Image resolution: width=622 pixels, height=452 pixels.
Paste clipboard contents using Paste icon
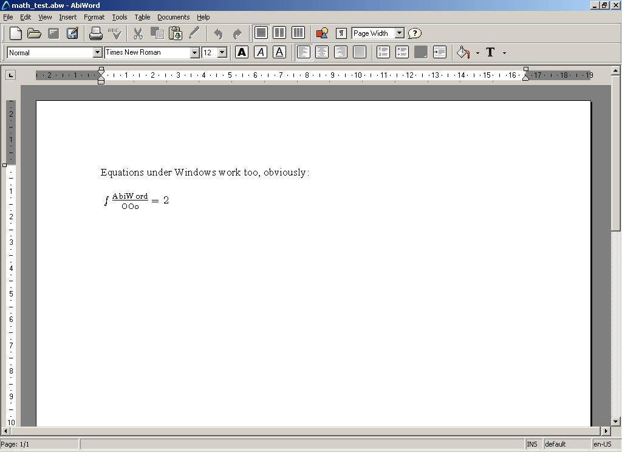176,33
